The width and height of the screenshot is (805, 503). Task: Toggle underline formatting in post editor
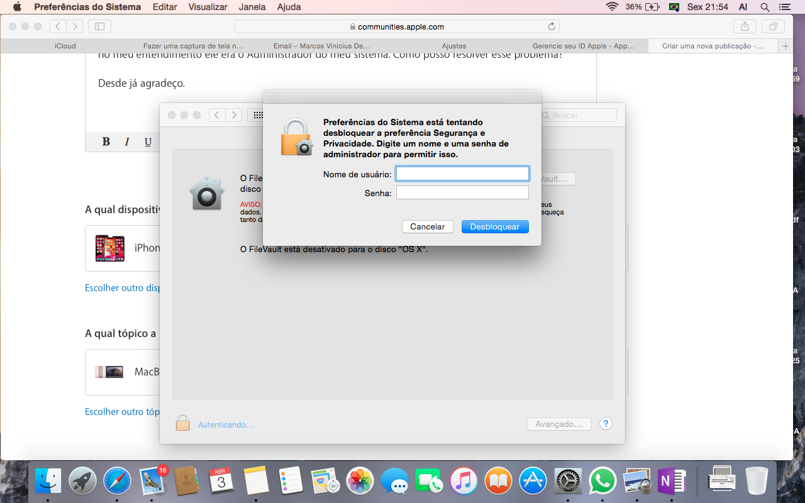pyautogui.click(x=148, y=141)
